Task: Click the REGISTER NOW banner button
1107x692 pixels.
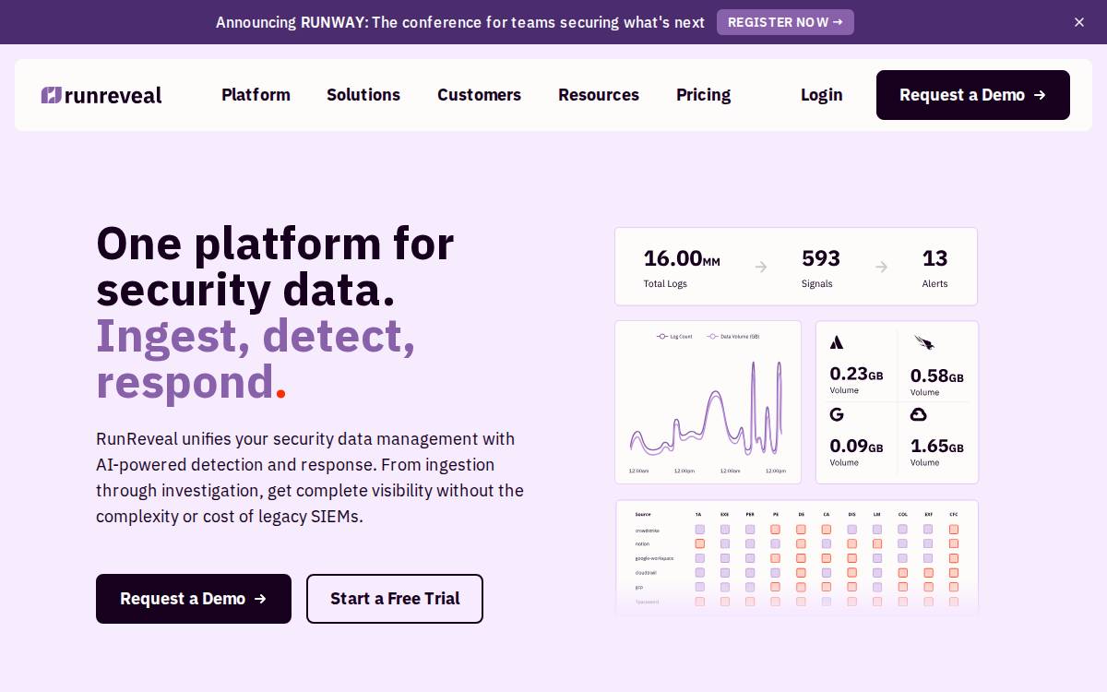Action: tap(785, 22)
